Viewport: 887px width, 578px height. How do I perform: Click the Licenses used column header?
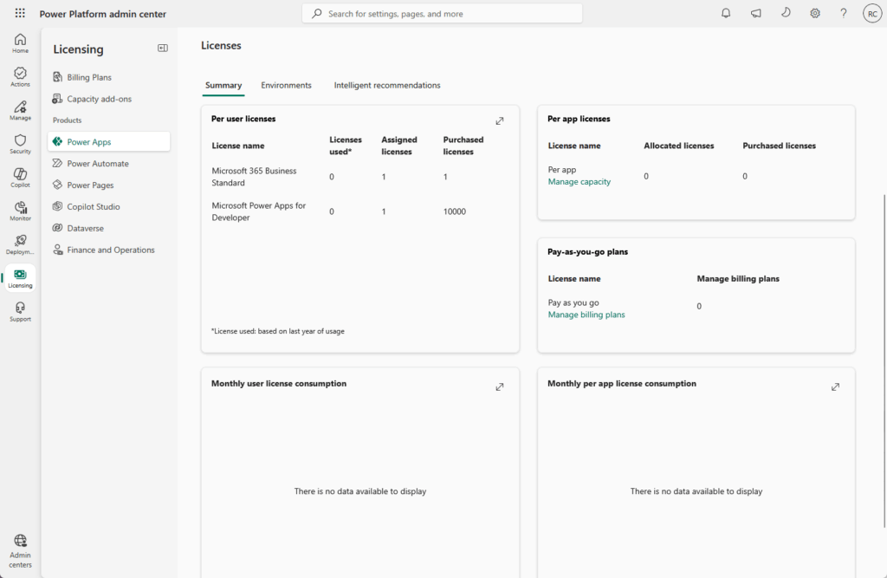[x=345, y=146]
